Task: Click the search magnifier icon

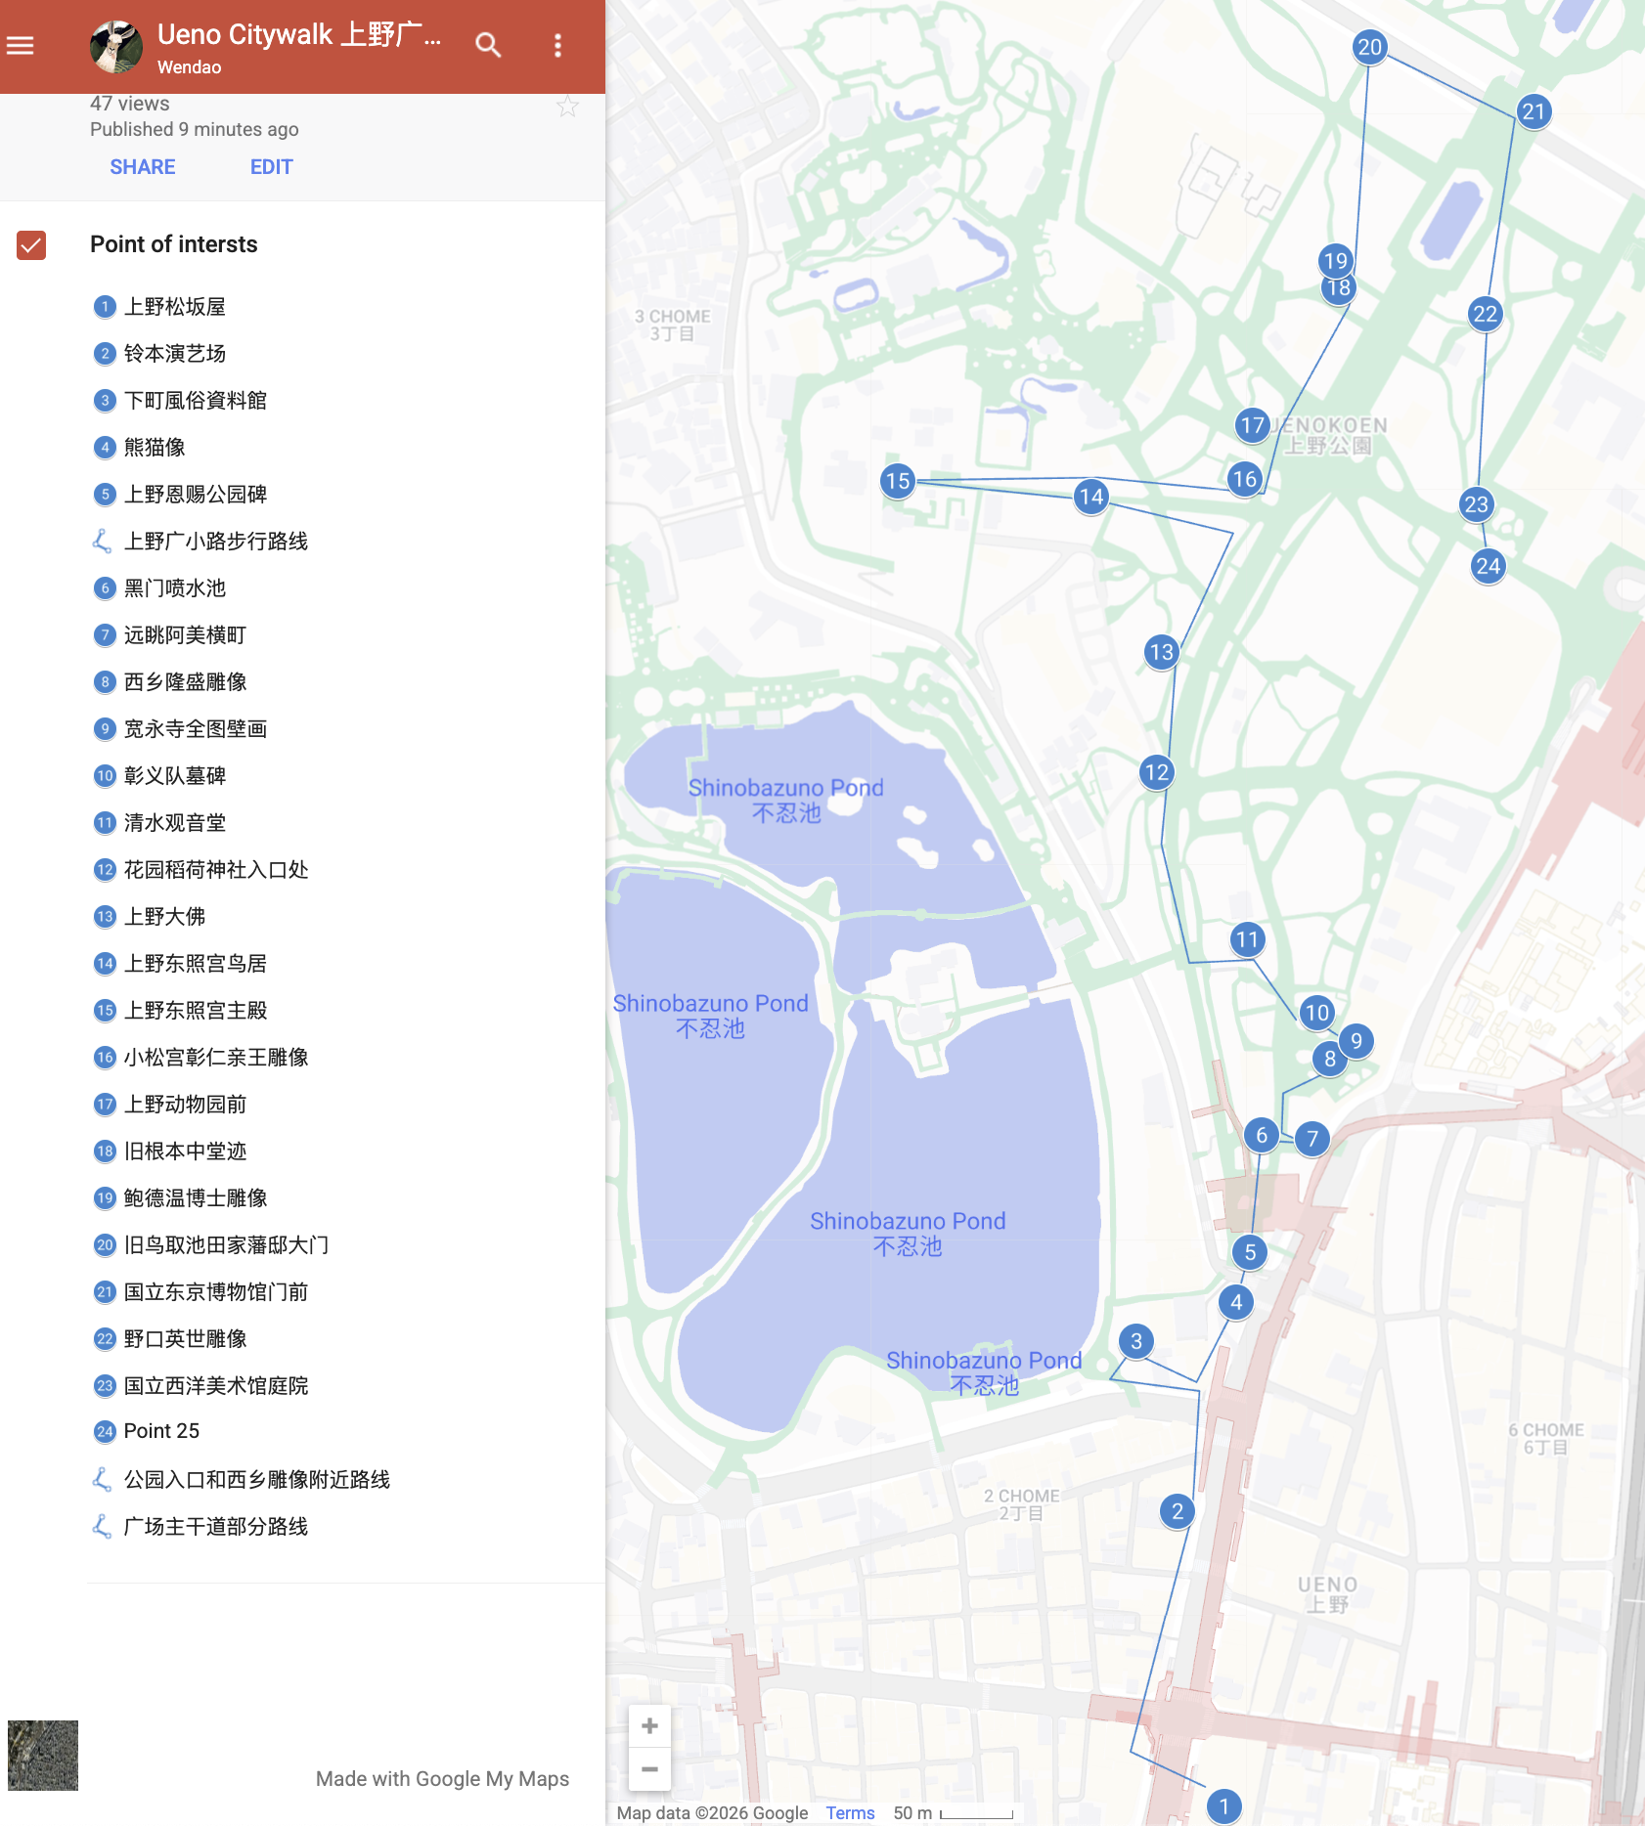Action: tap(488, 46)
